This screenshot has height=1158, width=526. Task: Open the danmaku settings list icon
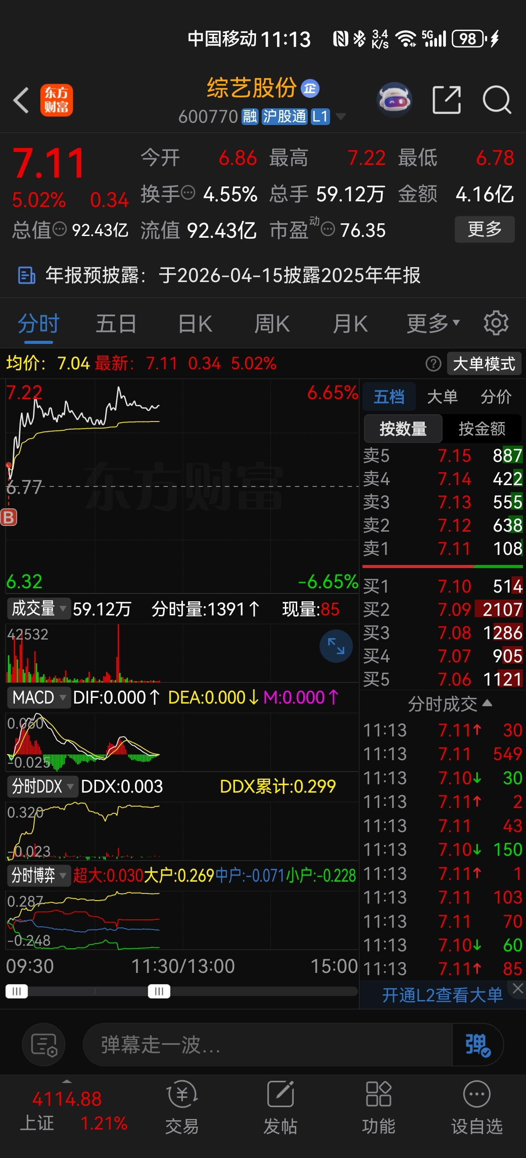[43, 1045]
